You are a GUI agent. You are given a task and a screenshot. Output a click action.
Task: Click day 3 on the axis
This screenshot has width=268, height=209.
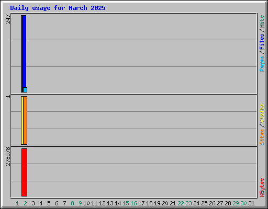33,203
